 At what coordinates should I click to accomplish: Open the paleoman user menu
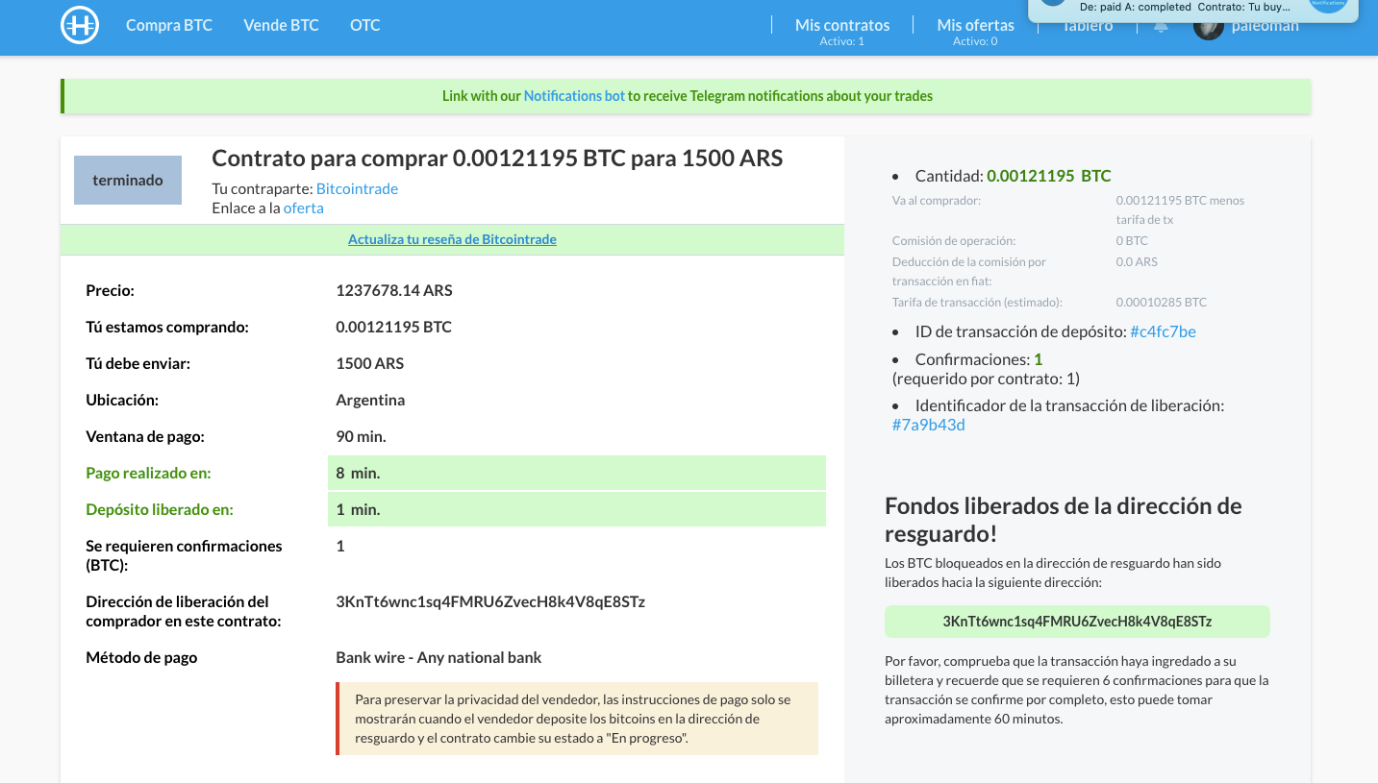[1265, 26]
